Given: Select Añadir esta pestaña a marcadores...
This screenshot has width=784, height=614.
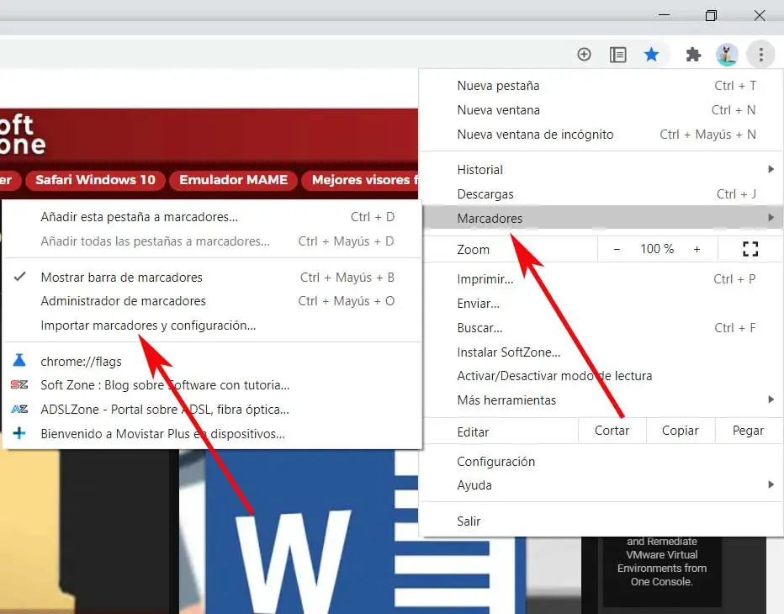Looking at the screenshot, I should click(x=212, y=217).
